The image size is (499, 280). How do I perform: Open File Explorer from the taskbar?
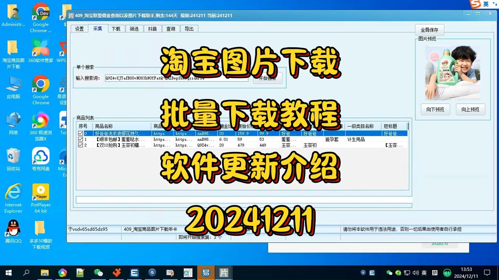tap(44, 273)
